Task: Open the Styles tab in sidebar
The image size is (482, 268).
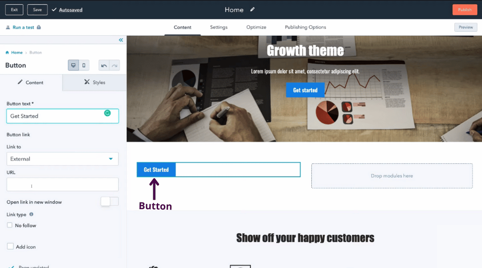Action: click(x=94, y=82)
